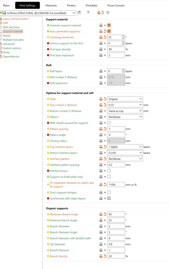
Task: Click unlock icon for XY separation setting
Action: [101, 185]
